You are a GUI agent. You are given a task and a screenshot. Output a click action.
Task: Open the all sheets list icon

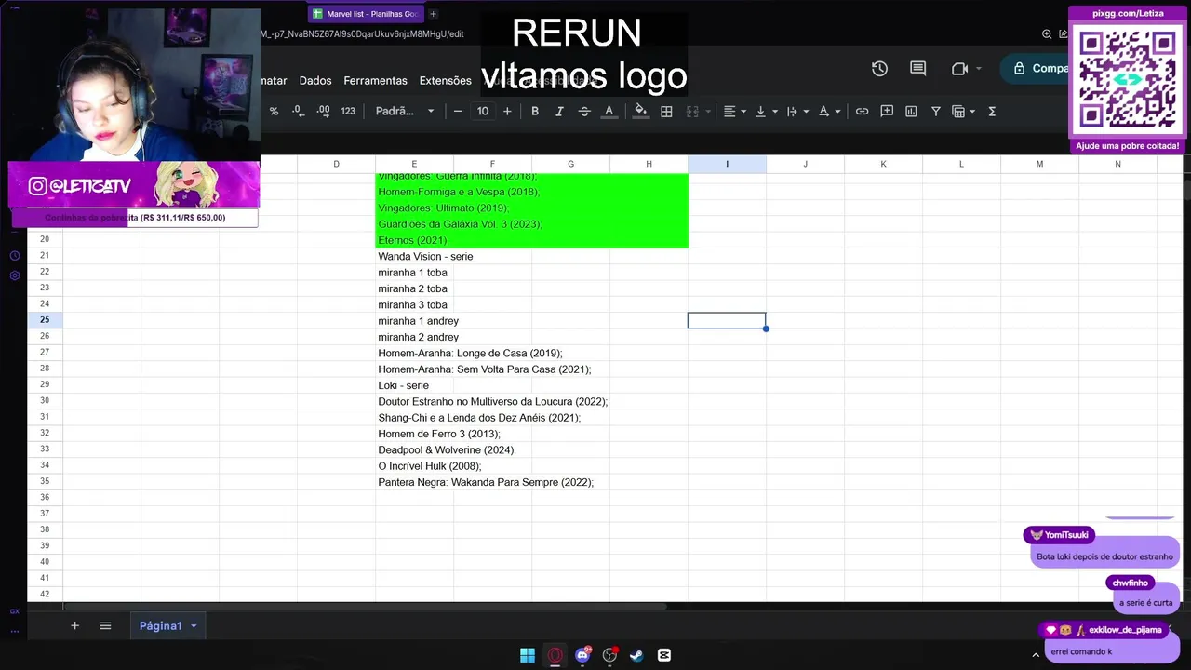click(105, 626)
